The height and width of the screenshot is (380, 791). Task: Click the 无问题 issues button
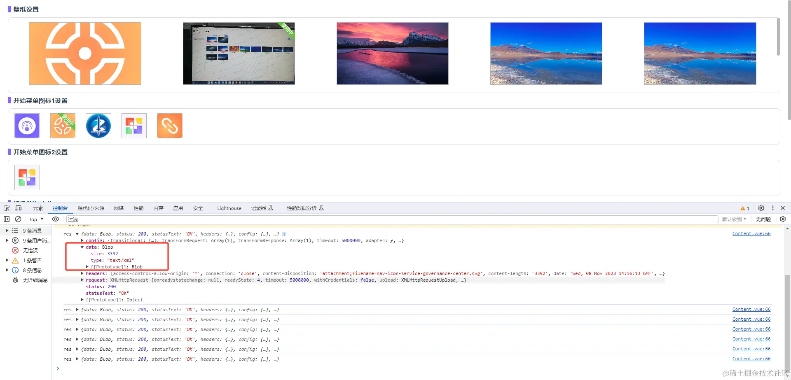click(763, 219)
